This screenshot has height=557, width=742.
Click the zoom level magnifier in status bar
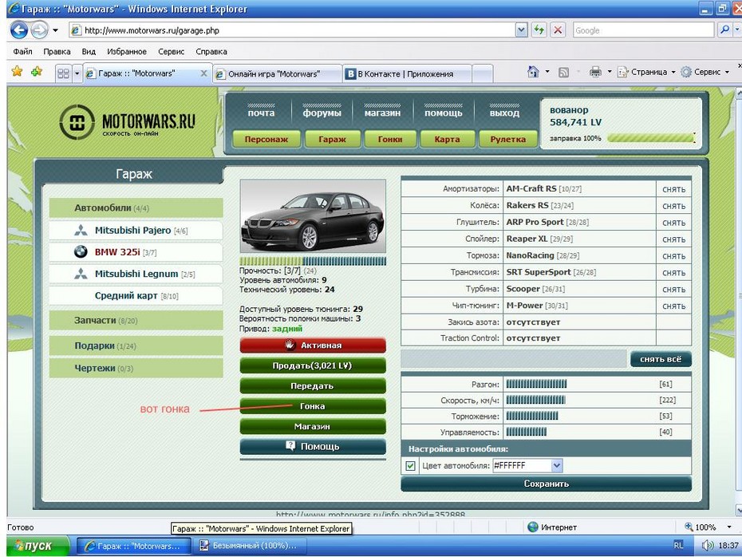click(x=689, y=527)
